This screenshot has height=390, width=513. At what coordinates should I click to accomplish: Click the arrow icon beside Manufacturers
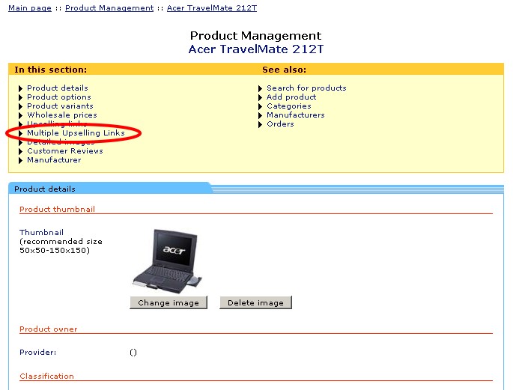(261, 115)
